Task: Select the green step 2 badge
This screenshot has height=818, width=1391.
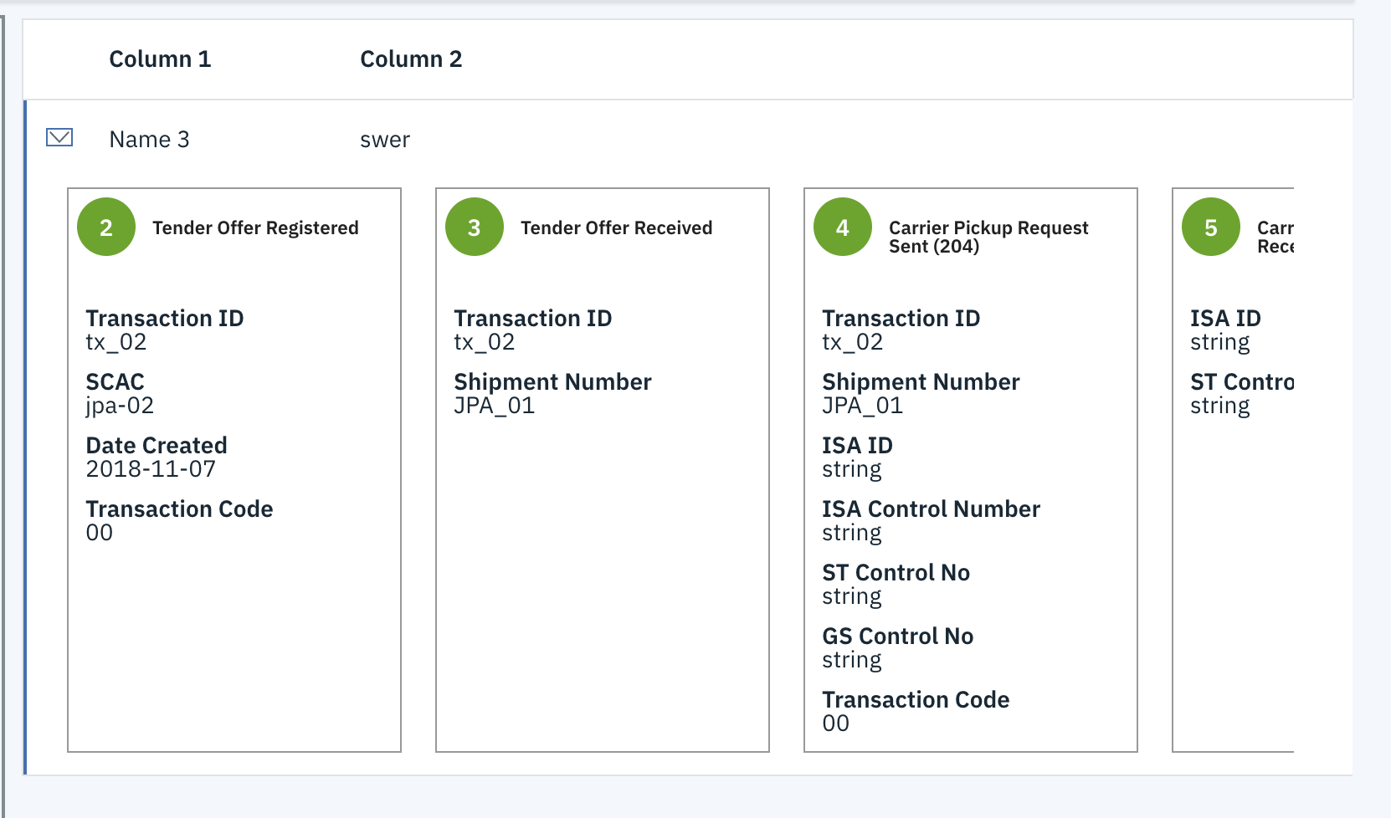Action: point(105,226)
